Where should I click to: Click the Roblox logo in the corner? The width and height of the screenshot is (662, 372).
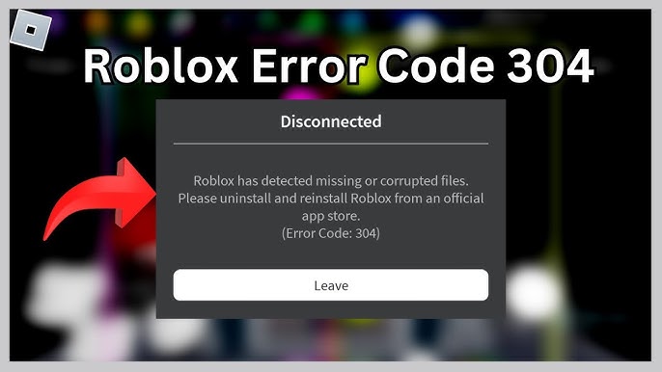31,30
